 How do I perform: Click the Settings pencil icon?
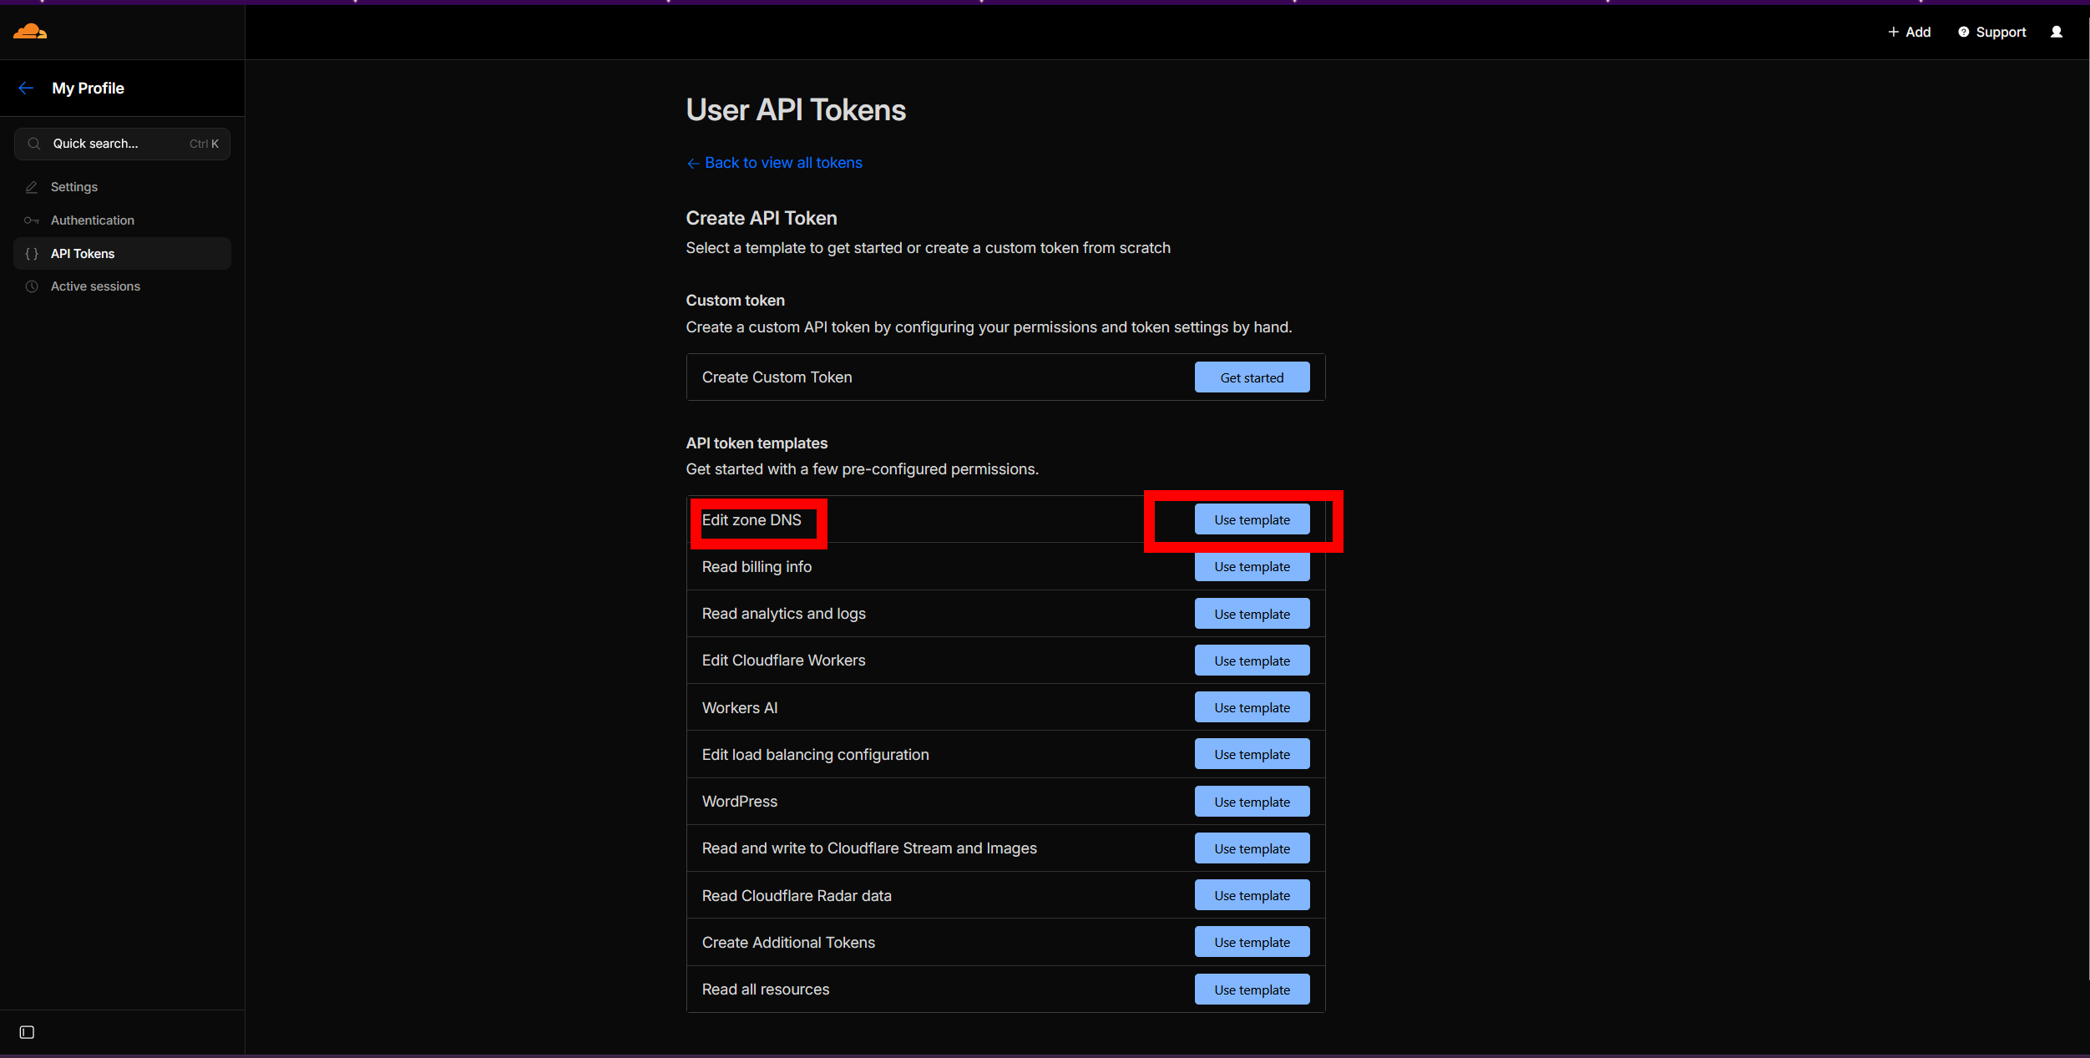coord(32,186)
